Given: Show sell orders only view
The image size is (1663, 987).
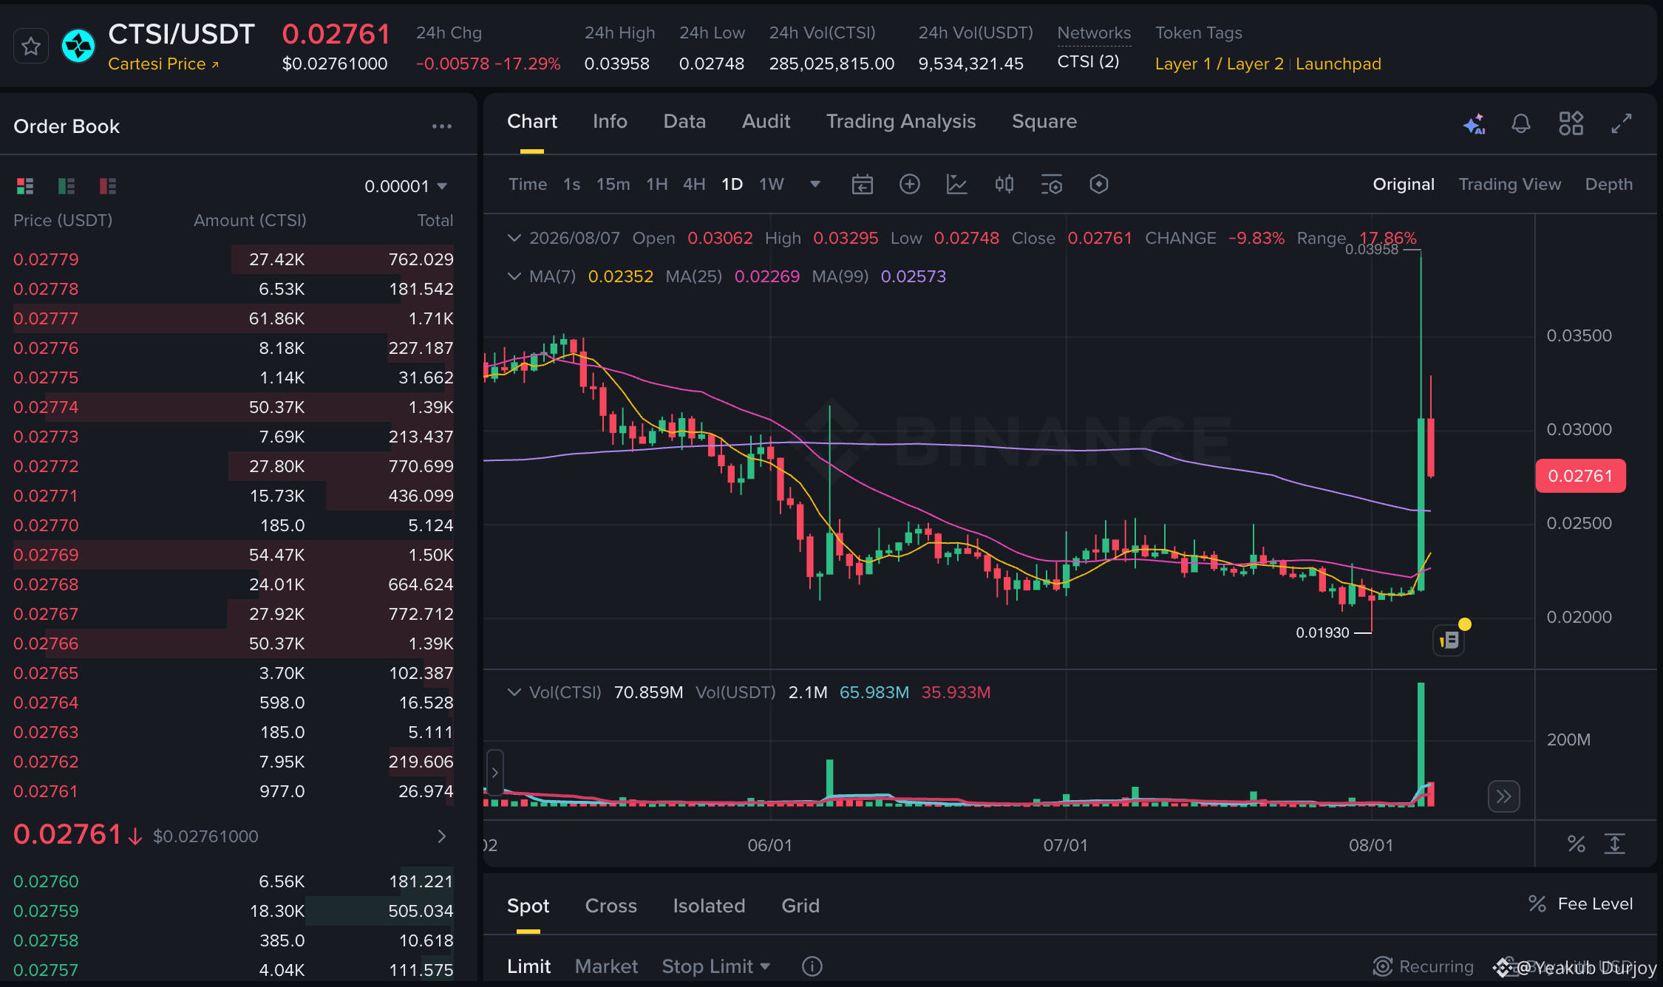Looking at the screenshot, I should pyautogui.click(x=108, y=186).
